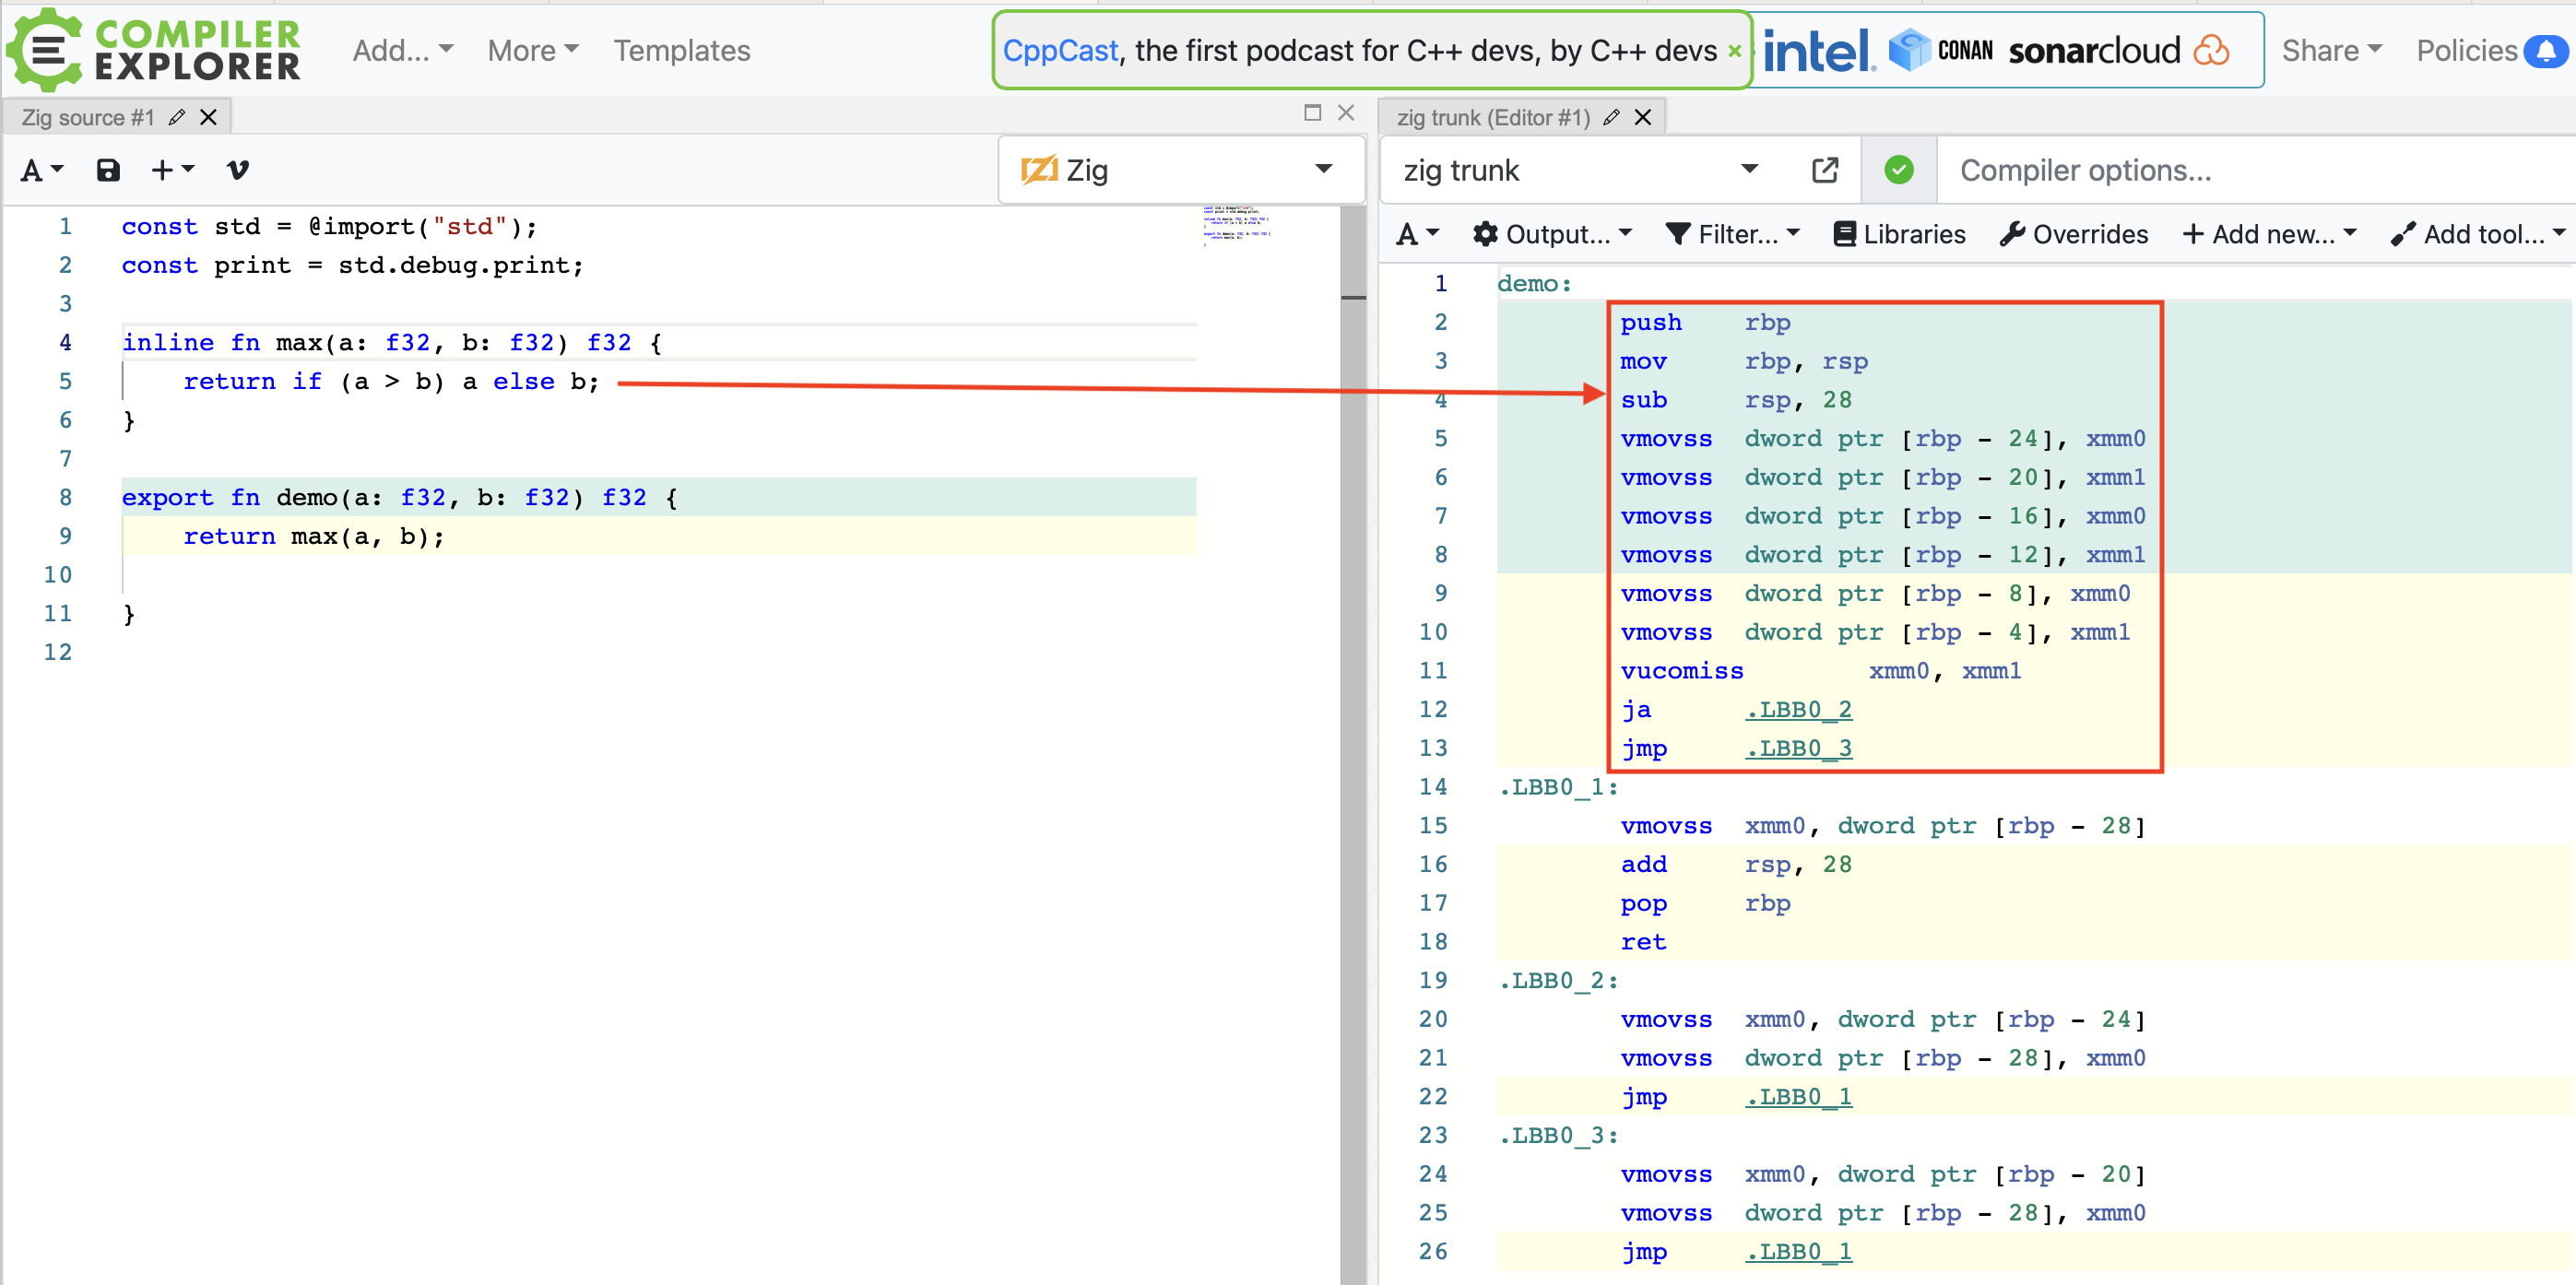Open the Libraries panel
The height and width of the screenshot is (1285, 2576).
(x=1898, y=233)
